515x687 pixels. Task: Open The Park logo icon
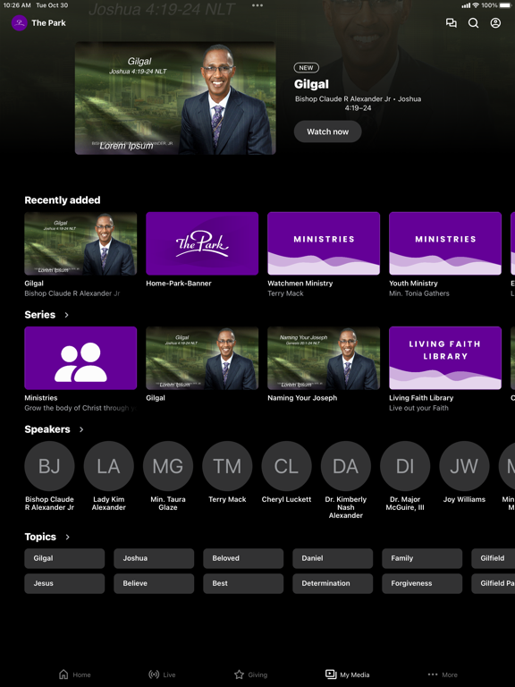(x=20, y=22)
